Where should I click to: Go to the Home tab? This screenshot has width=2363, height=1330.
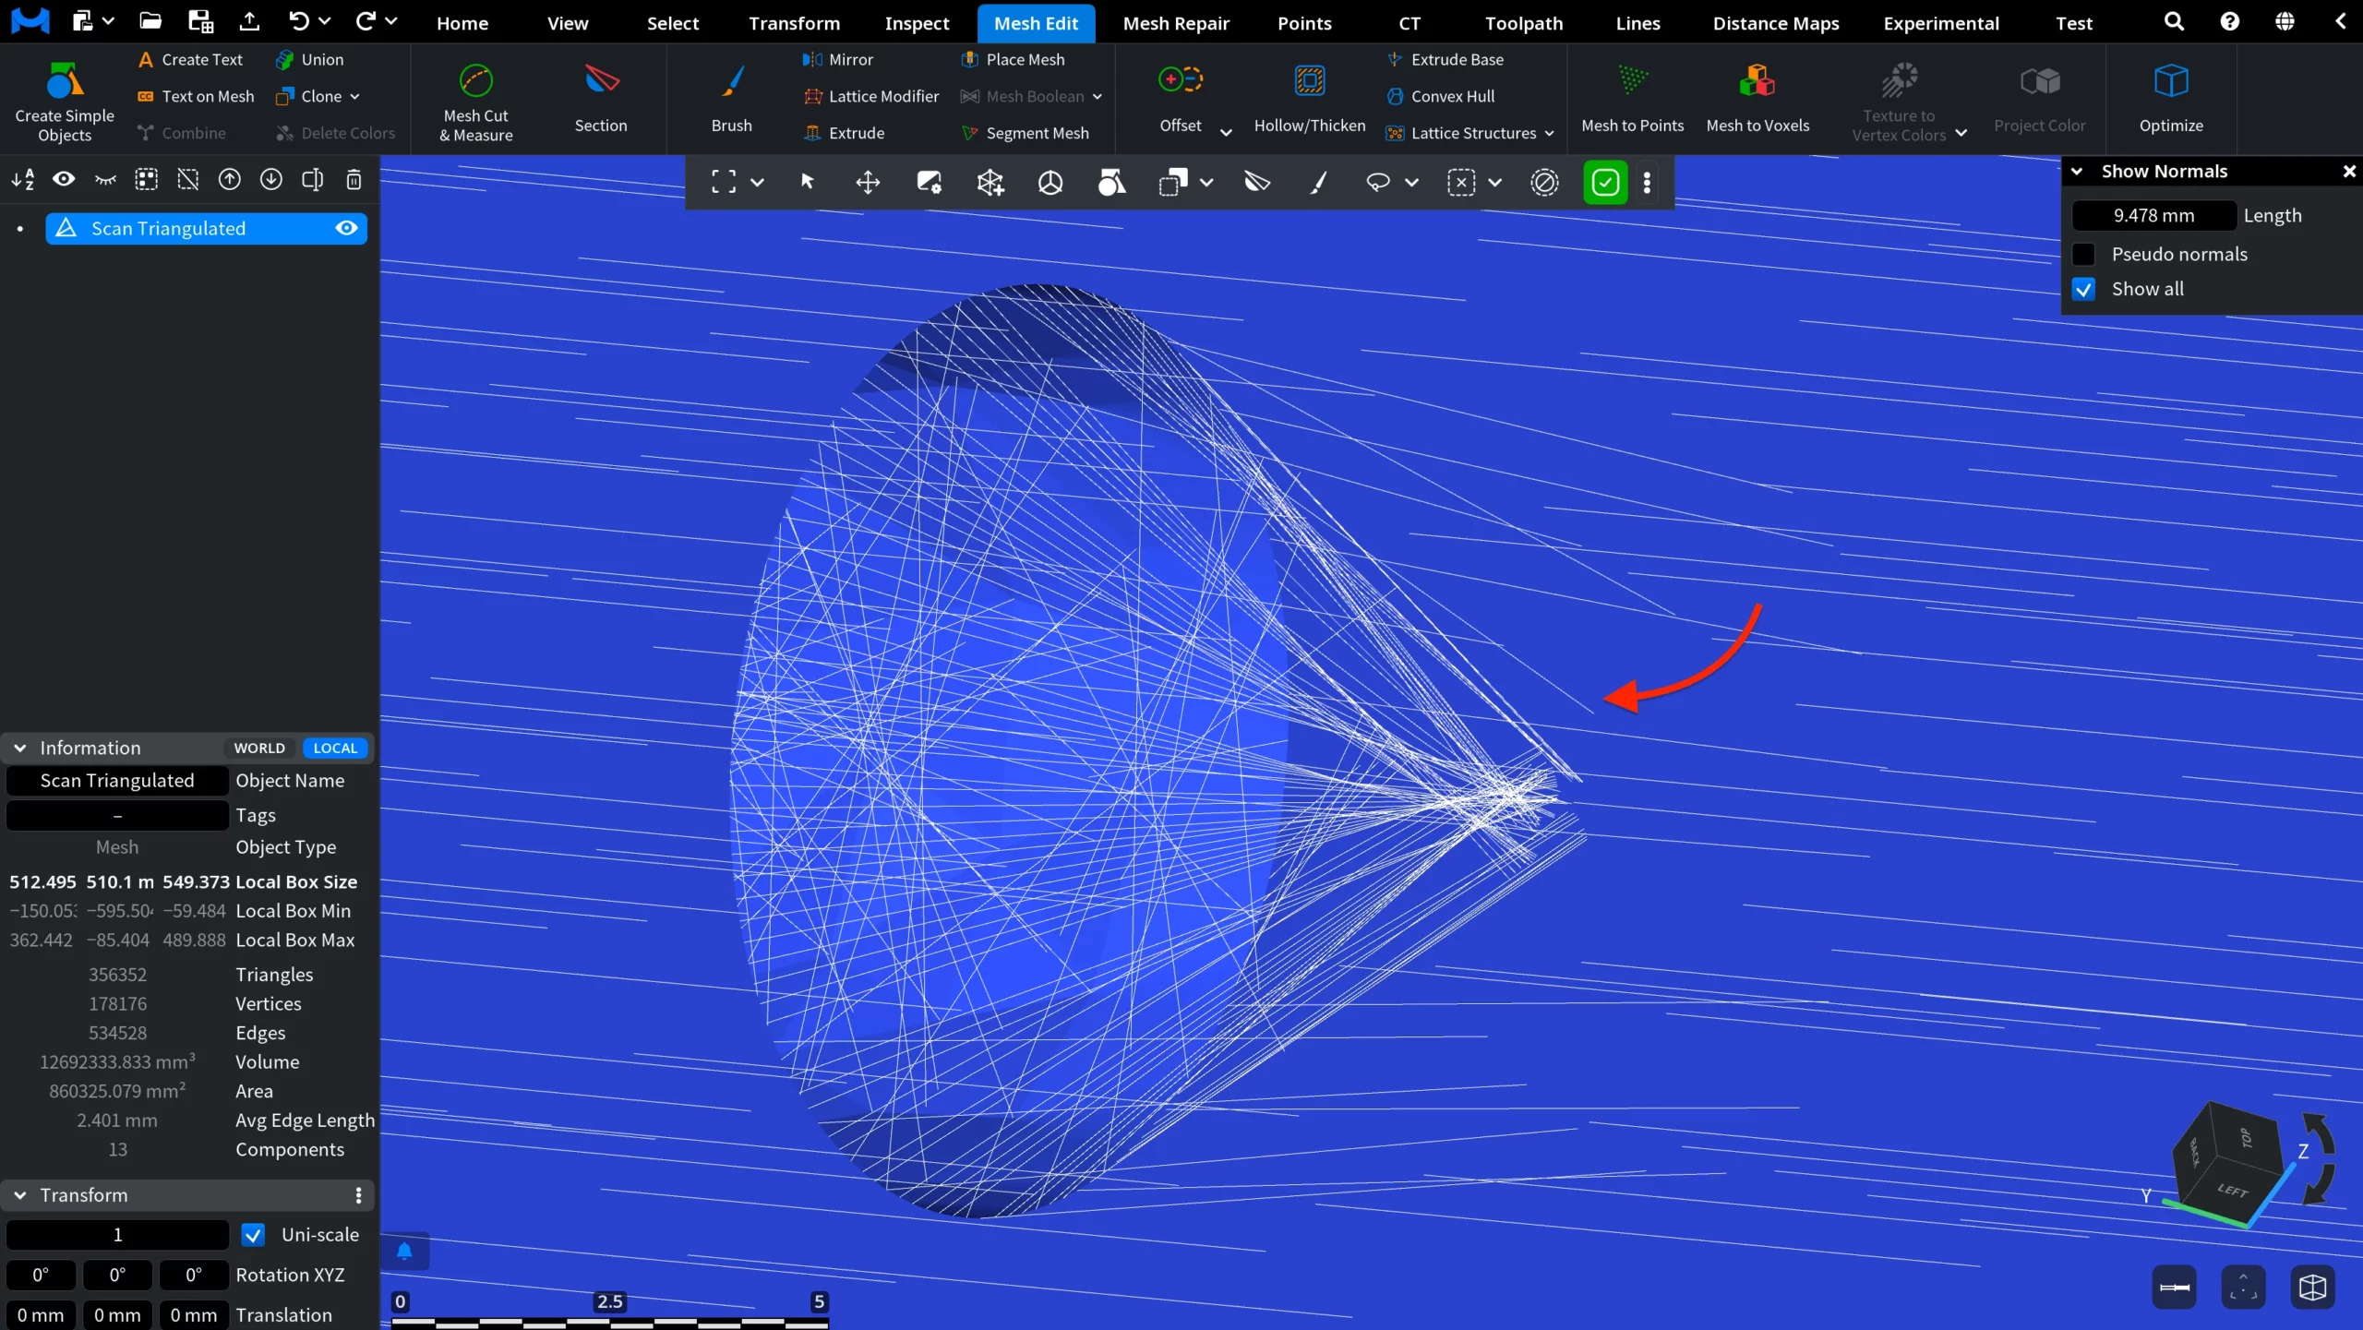pos(462,23)
